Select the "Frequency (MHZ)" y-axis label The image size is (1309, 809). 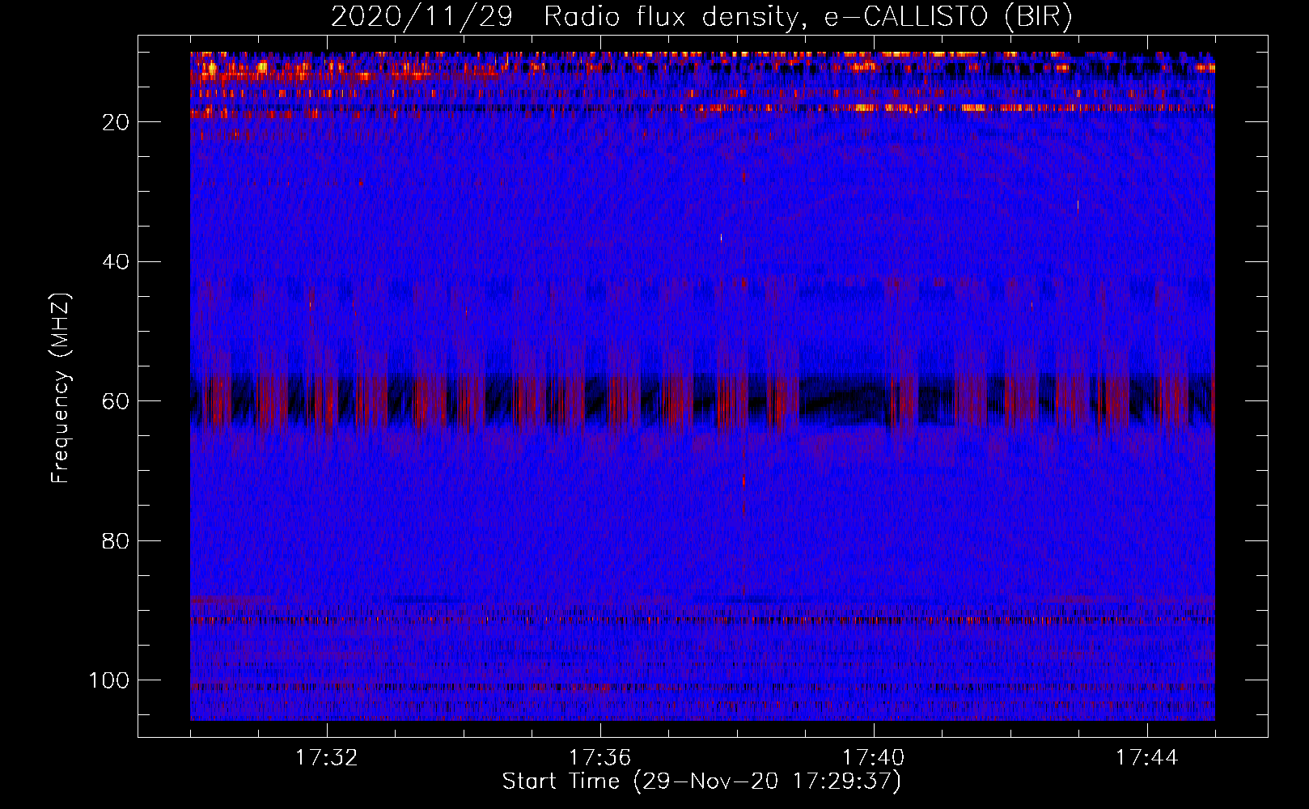(x=61, y=388)
